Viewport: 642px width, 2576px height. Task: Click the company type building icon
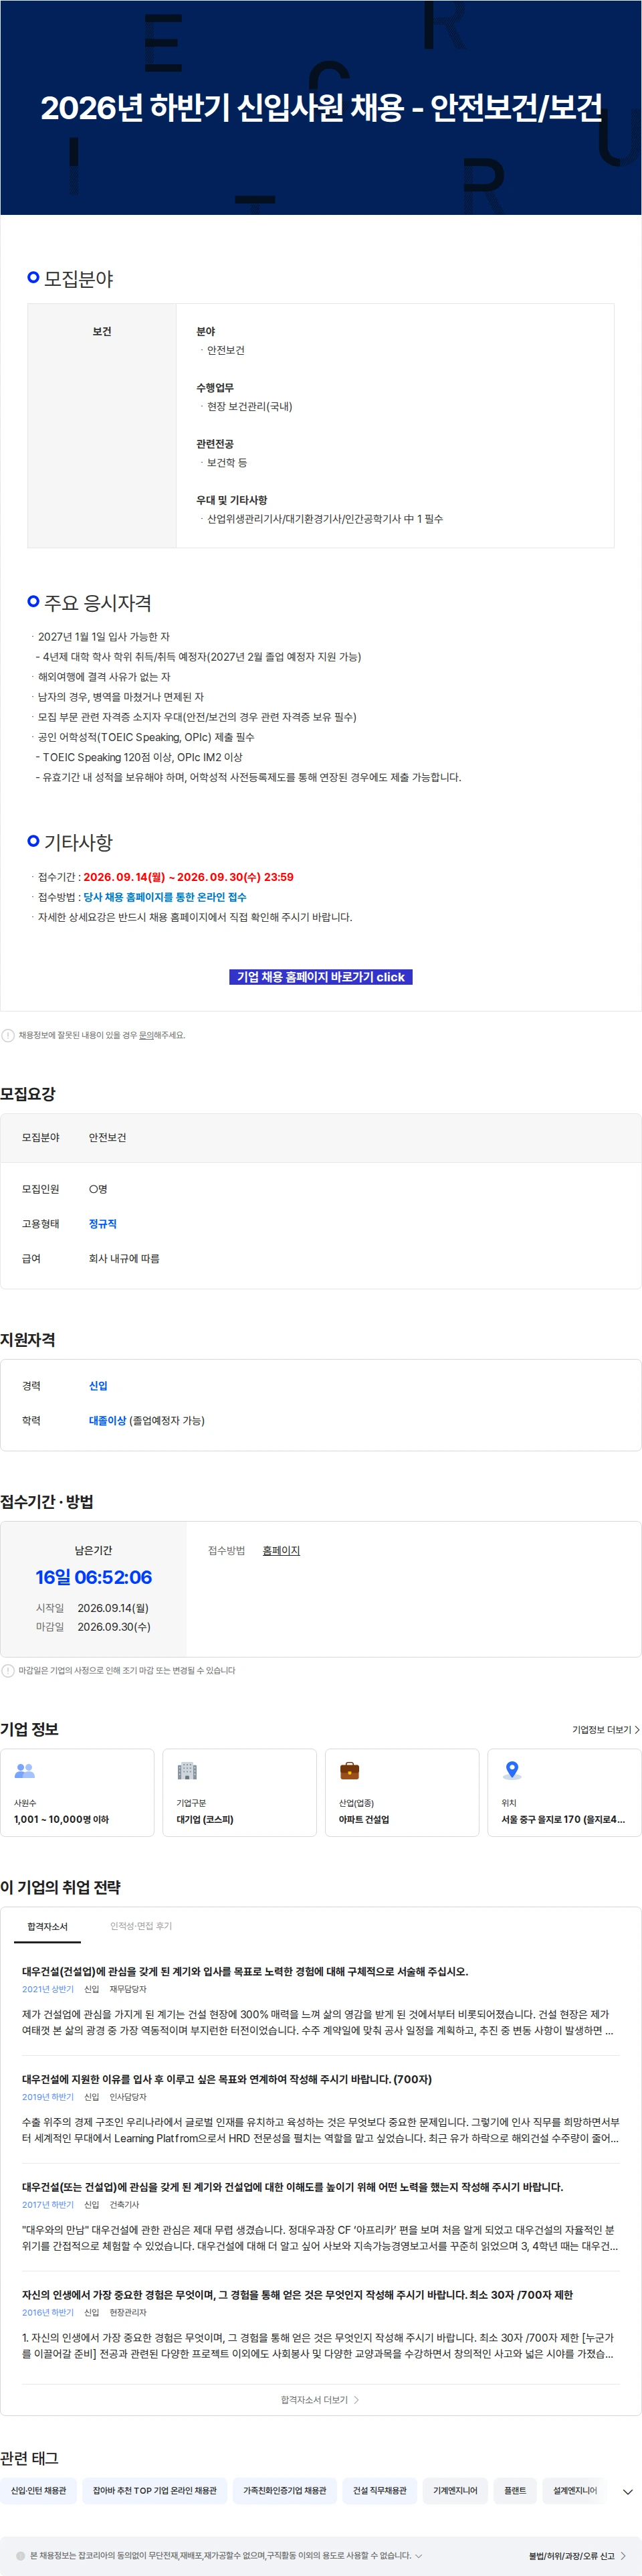(187, 1770)
